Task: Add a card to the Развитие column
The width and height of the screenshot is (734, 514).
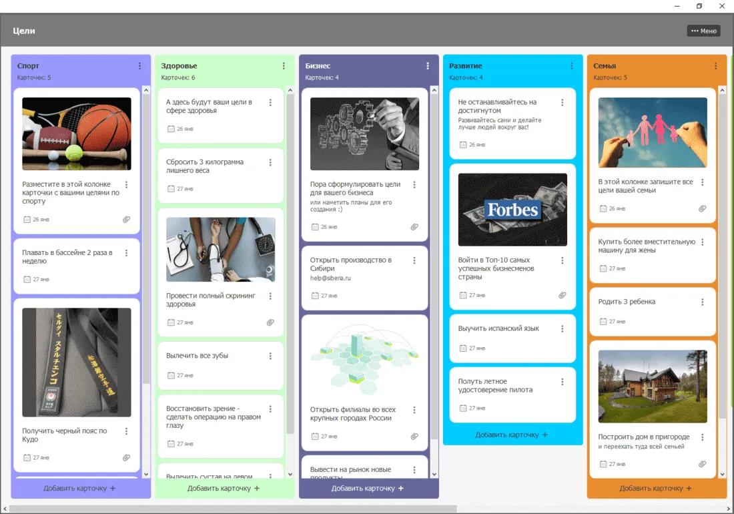Action: (511, 435)
